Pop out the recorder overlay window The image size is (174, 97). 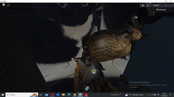[x=166, y=5]
